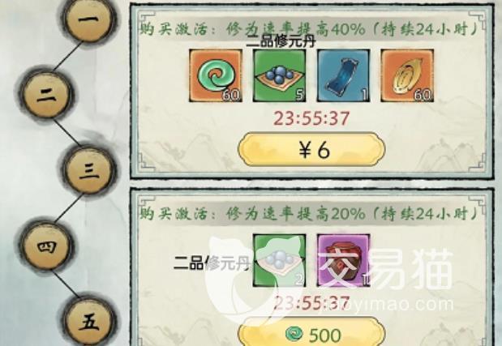Image resolution: width=502 pixels, height=346 pixels.
Task: Click the 二品修元丹 tooltip label above the items
Action: [281, 41]
